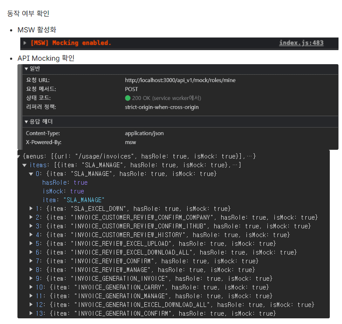Expand item 5 INVOICE_REVIEW_EXCEL_UPLOAD
The height and width of the screenshot is (324, 342).
tap(31, 244)
